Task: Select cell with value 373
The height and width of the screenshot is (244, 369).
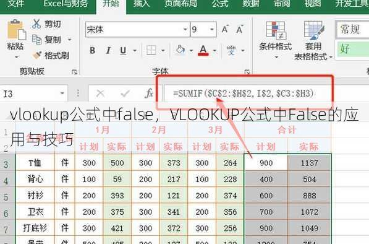Action: click(x=174, y=163)
